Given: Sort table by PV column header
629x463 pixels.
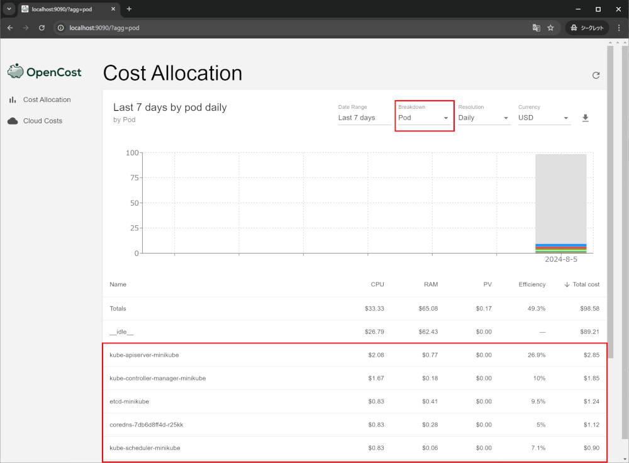Looking at the screenshot, I should 487,284.
